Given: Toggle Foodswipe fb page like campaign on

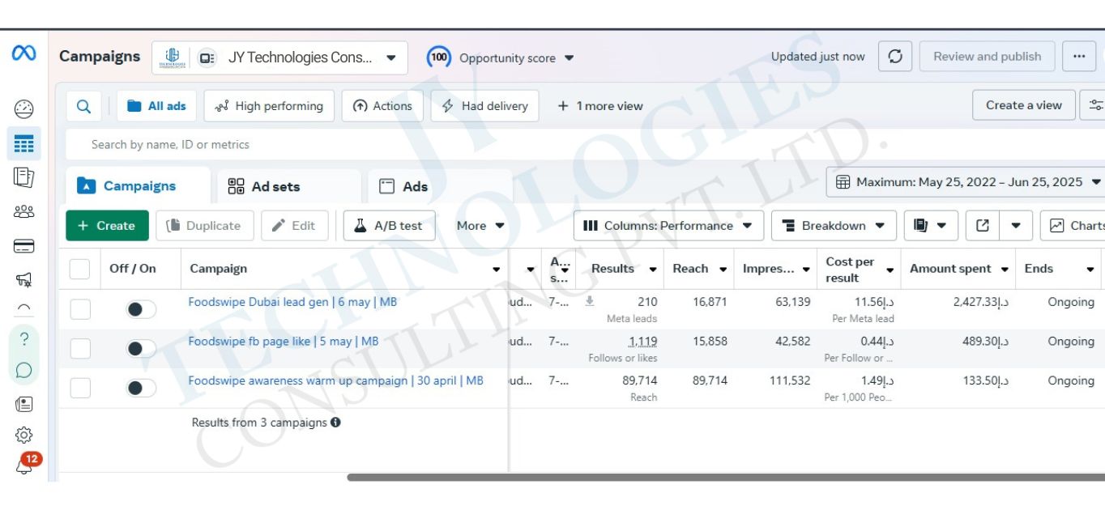Looking at the screenshot, I should click(x=141, y=349).
